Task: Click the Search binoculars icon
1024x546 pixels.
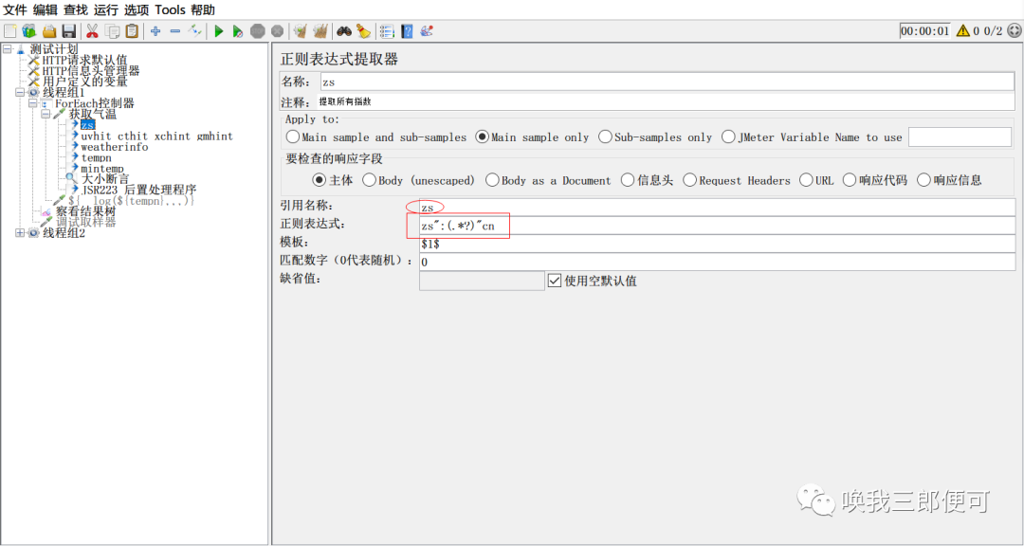Action: click(x=344, y=30)
